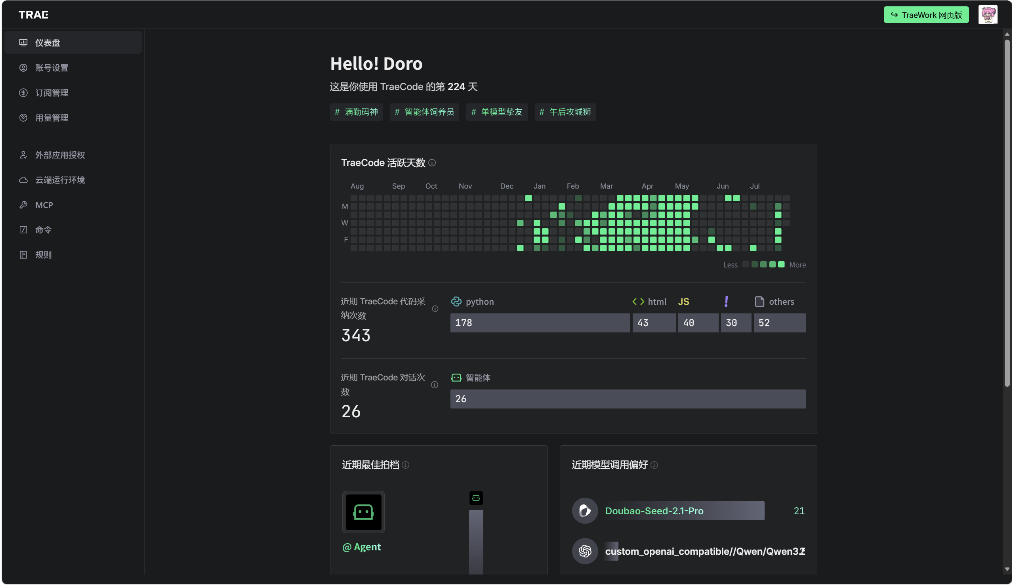Click the others 52 bar
The height and width of the screenshot is (586, 1013).
tap(779, 323)
